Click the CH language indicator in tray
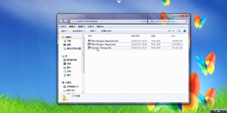This screenshot has height=113, width=227. point(215,111)
